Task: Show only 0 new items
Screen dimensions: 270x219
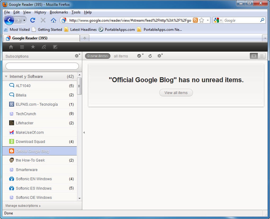Action: click(x=98, y=56)
